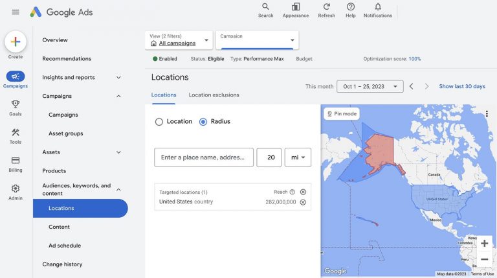Open the All campaigns view dropdown

tap(179, 40)
